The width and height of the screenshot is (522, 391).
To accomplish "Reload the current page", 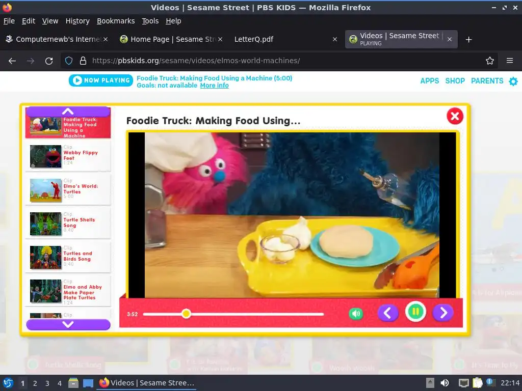I will tap(49, 61).
